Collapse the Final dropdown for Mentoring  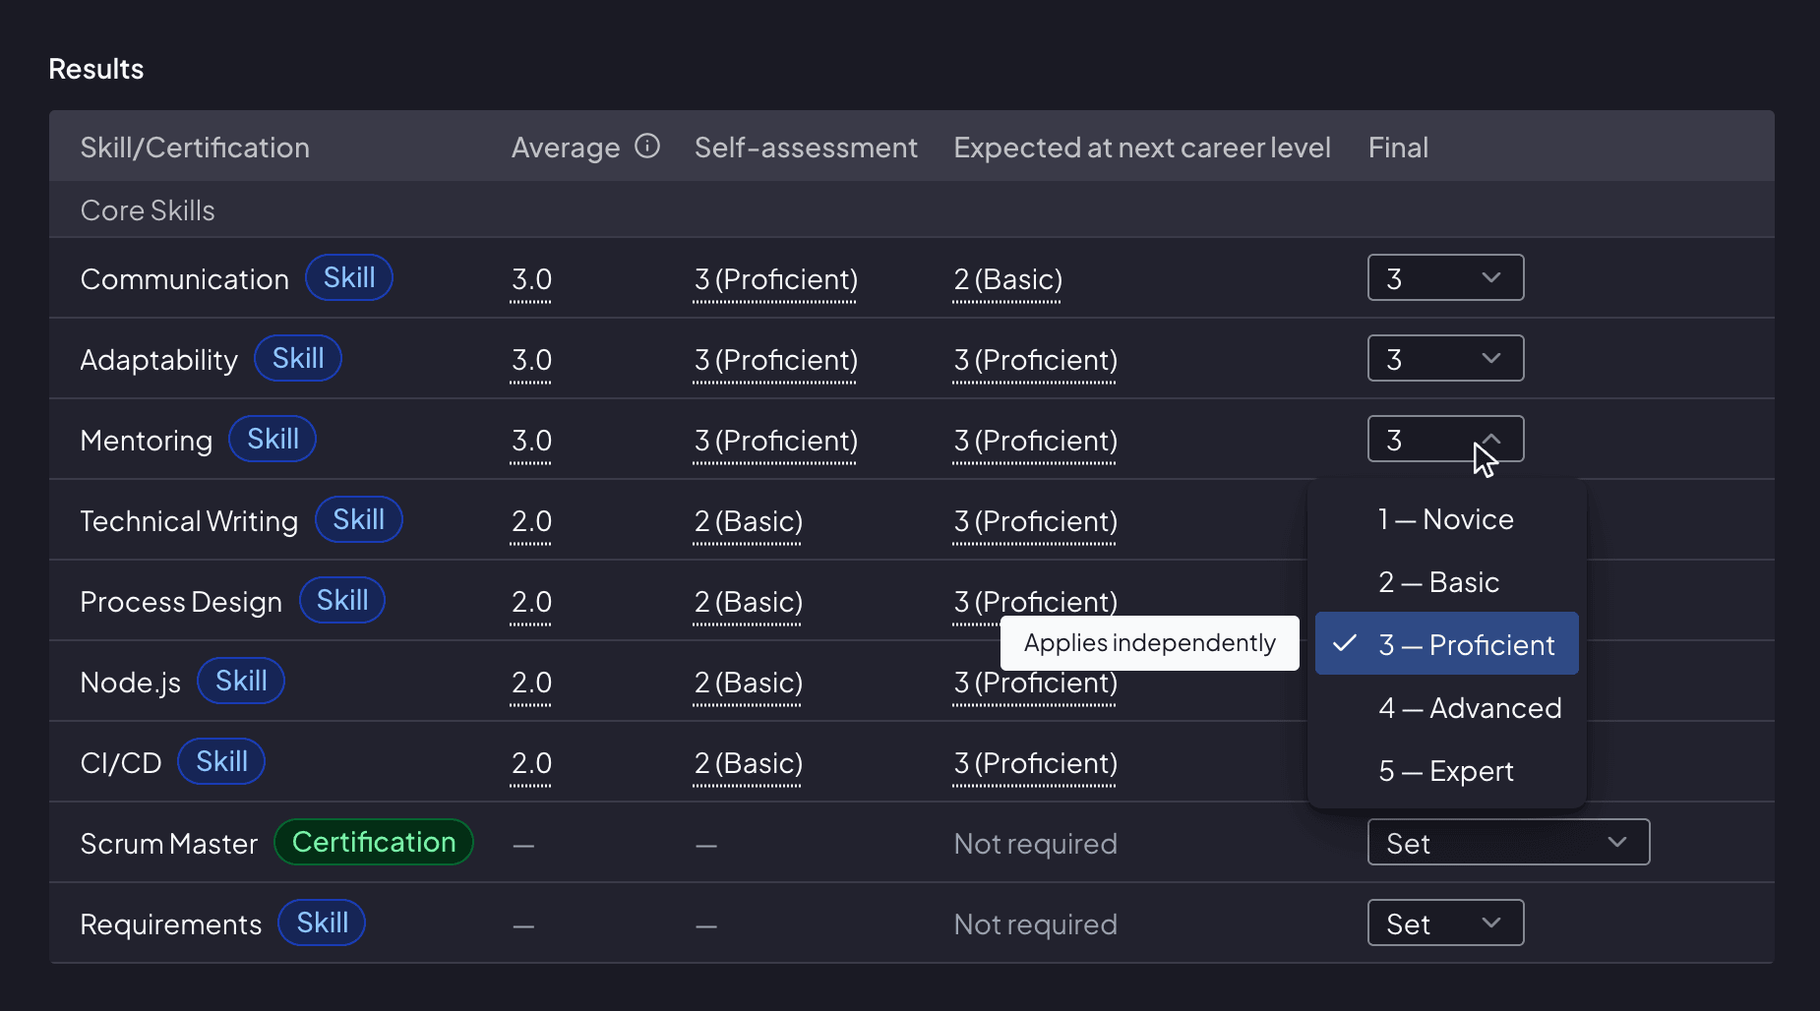coord(1445,440)
